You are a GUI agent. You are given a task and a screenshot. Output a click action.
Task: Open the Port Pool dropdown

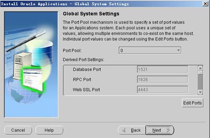[x=150, y=50]
